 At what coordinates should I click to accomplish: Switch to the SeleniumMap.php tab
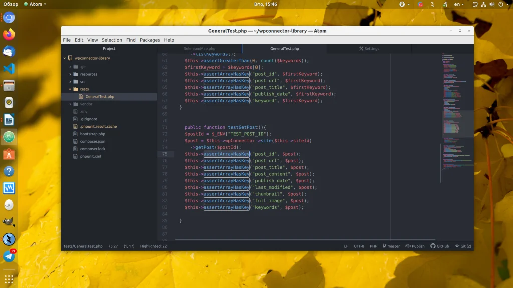(x=199, y=49)
